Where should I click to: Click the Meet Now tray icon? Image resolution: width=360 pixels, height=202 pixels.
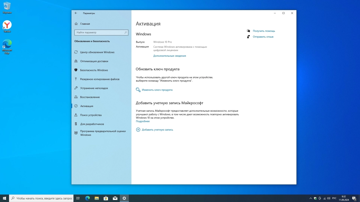point(320,198)
